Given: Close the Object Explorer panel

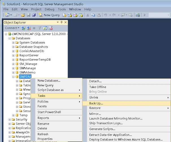Looking at the screenshot, I should point(66,22).
